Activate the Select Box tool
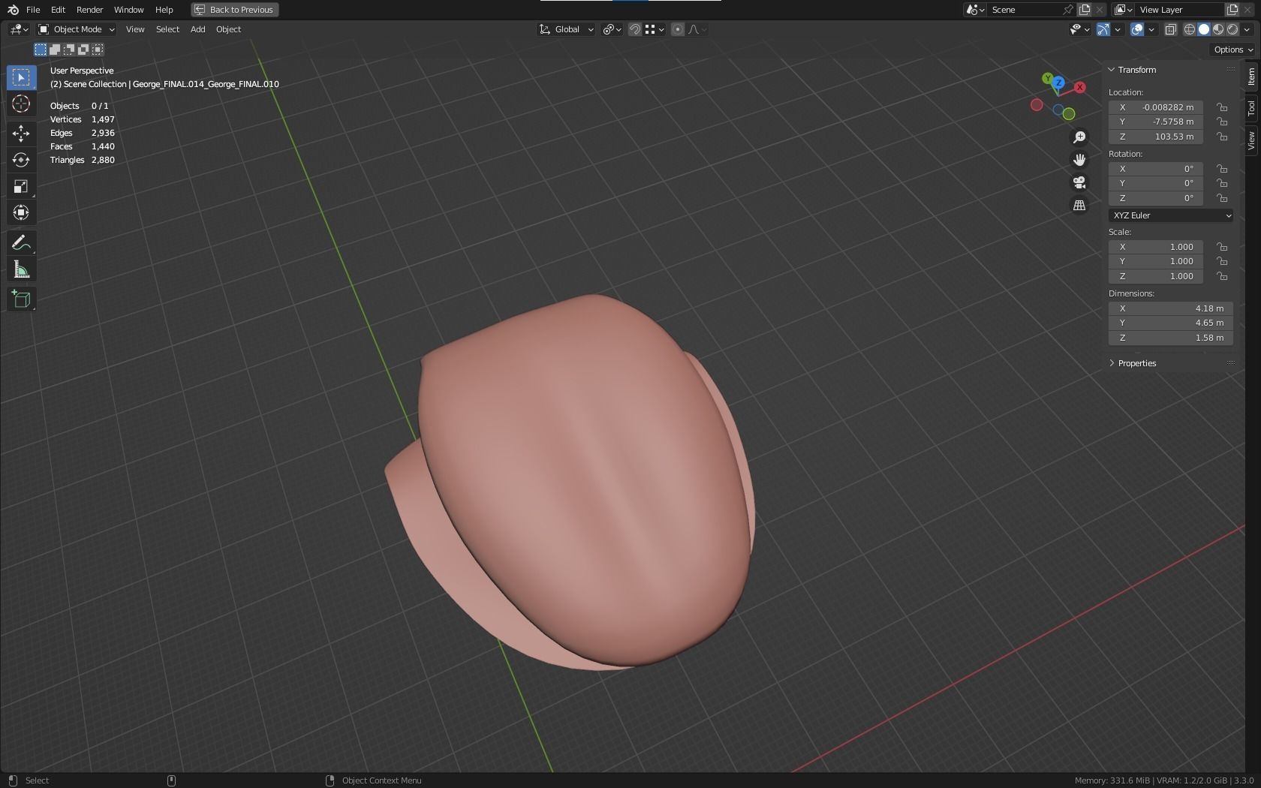Viewport: 1261px width, 788px height. tap(21, 77)
